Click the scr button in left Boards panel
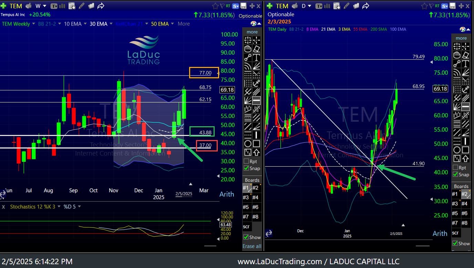The height and width of the screenshot is (268, 474). (x=246, y=227)
